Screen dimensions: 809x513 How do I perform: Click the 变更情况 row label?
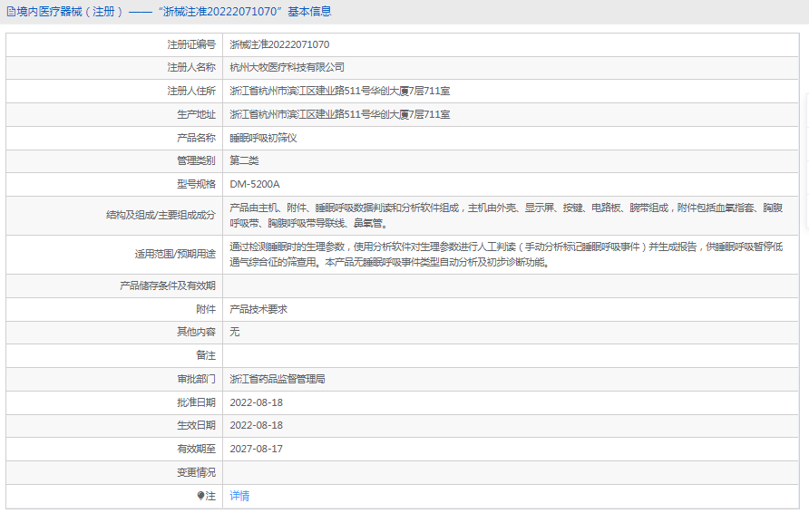pos(196,473)
